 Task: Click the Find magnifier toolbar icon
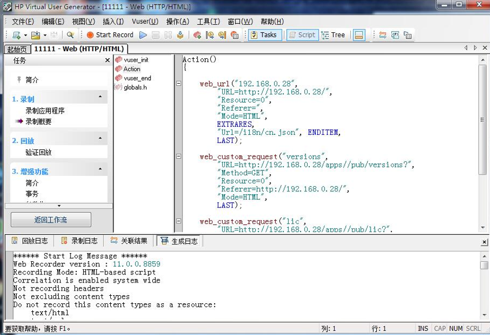click(x=70, y=35)
